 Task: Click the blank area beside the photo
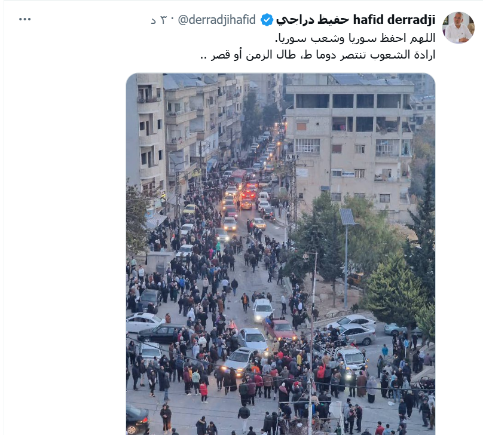[x=65, y=246]
